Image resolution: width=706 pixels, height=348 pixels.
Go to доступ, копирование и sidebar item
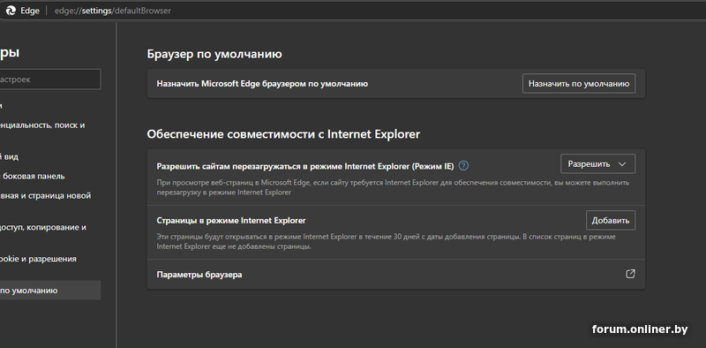tap(43, 227)
